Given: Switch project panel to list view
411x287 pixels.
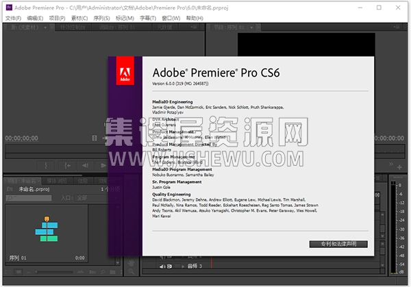Looking at the screenshot, I should click(x=8, y=273).
